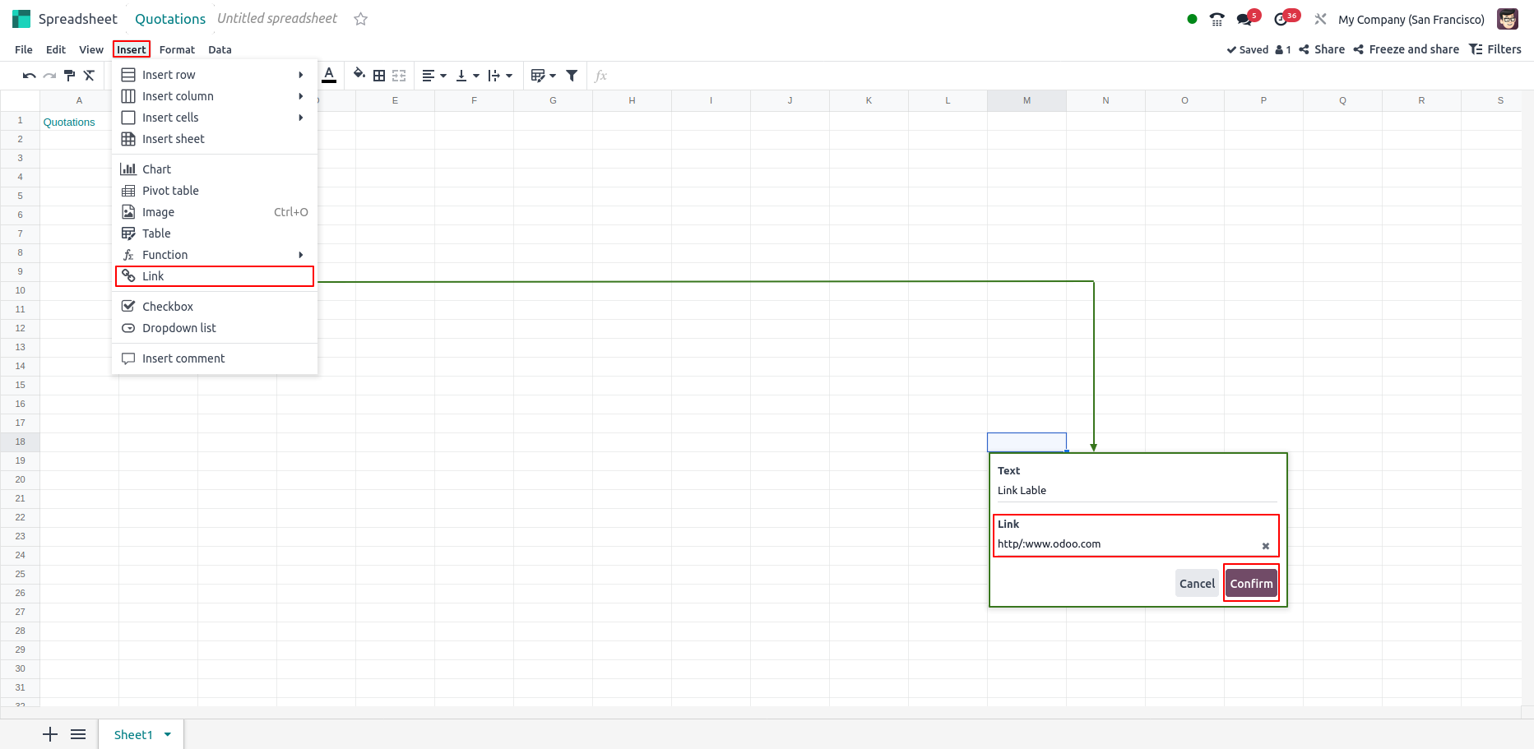Screen dimensions: 1534x749
Task: Open the fill color bucket
Action: click(x=359, y=75)
